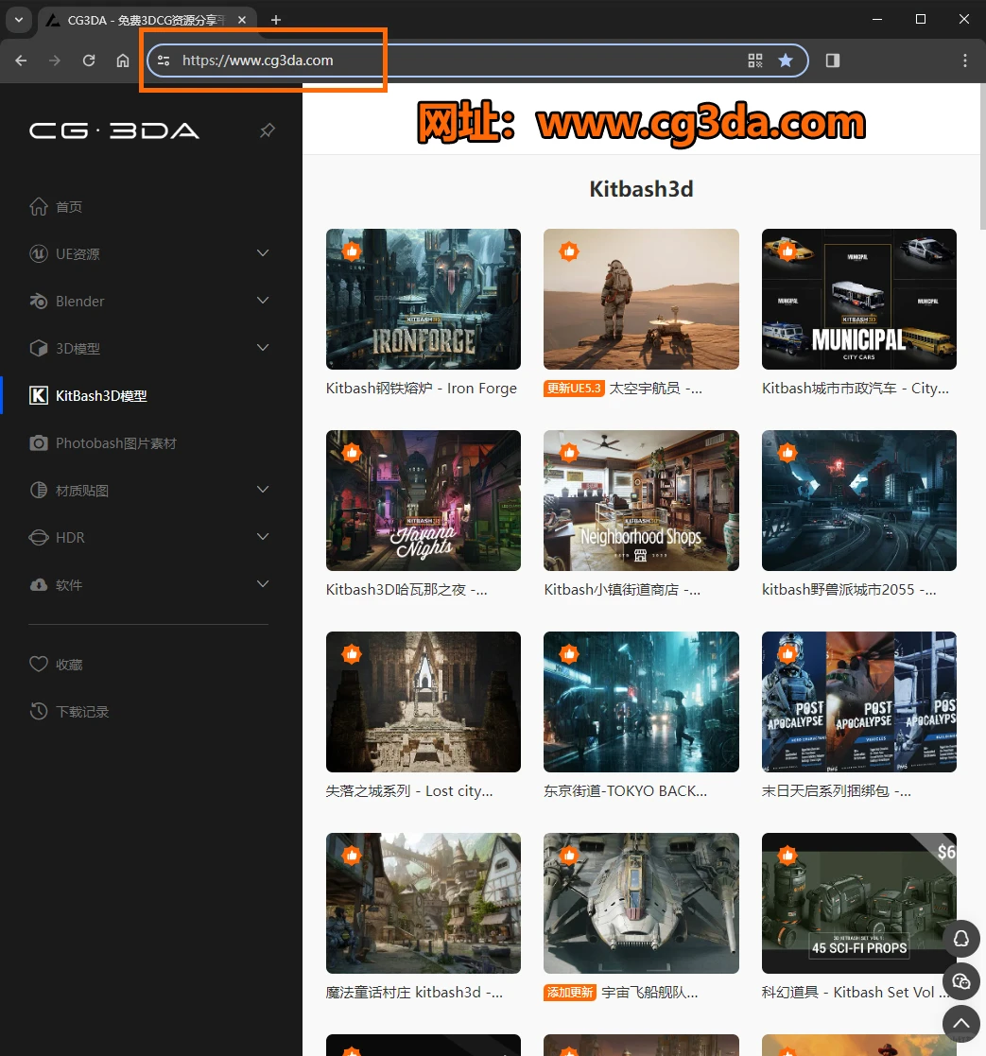Open 软件 sidebar item
The height and width of the screenshot is (1056, 986).
coord(56,584)
